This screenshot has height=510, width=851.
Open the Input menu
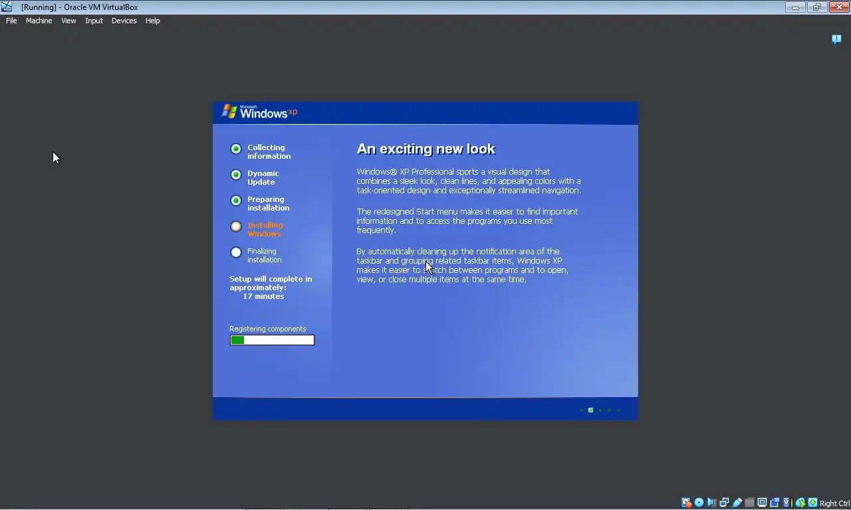point(94,21)
